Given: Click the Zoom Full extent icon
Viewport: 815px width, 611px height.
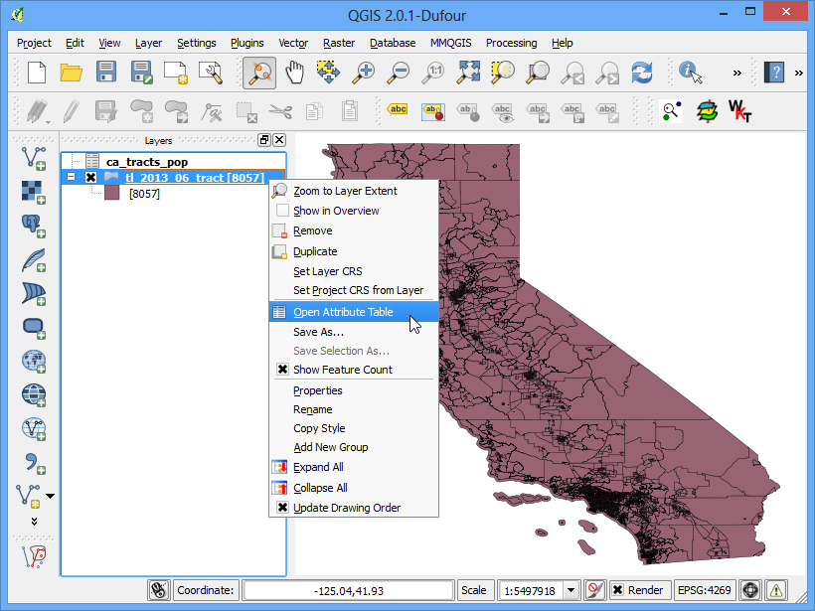Looking at the screenshot, I should tap(468, 73).
